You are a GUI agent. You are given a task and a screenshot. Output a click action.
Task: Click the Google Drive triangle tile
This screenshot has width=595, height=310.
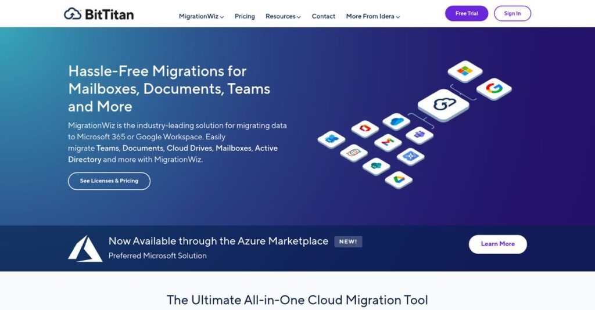[x=399, y=179]
